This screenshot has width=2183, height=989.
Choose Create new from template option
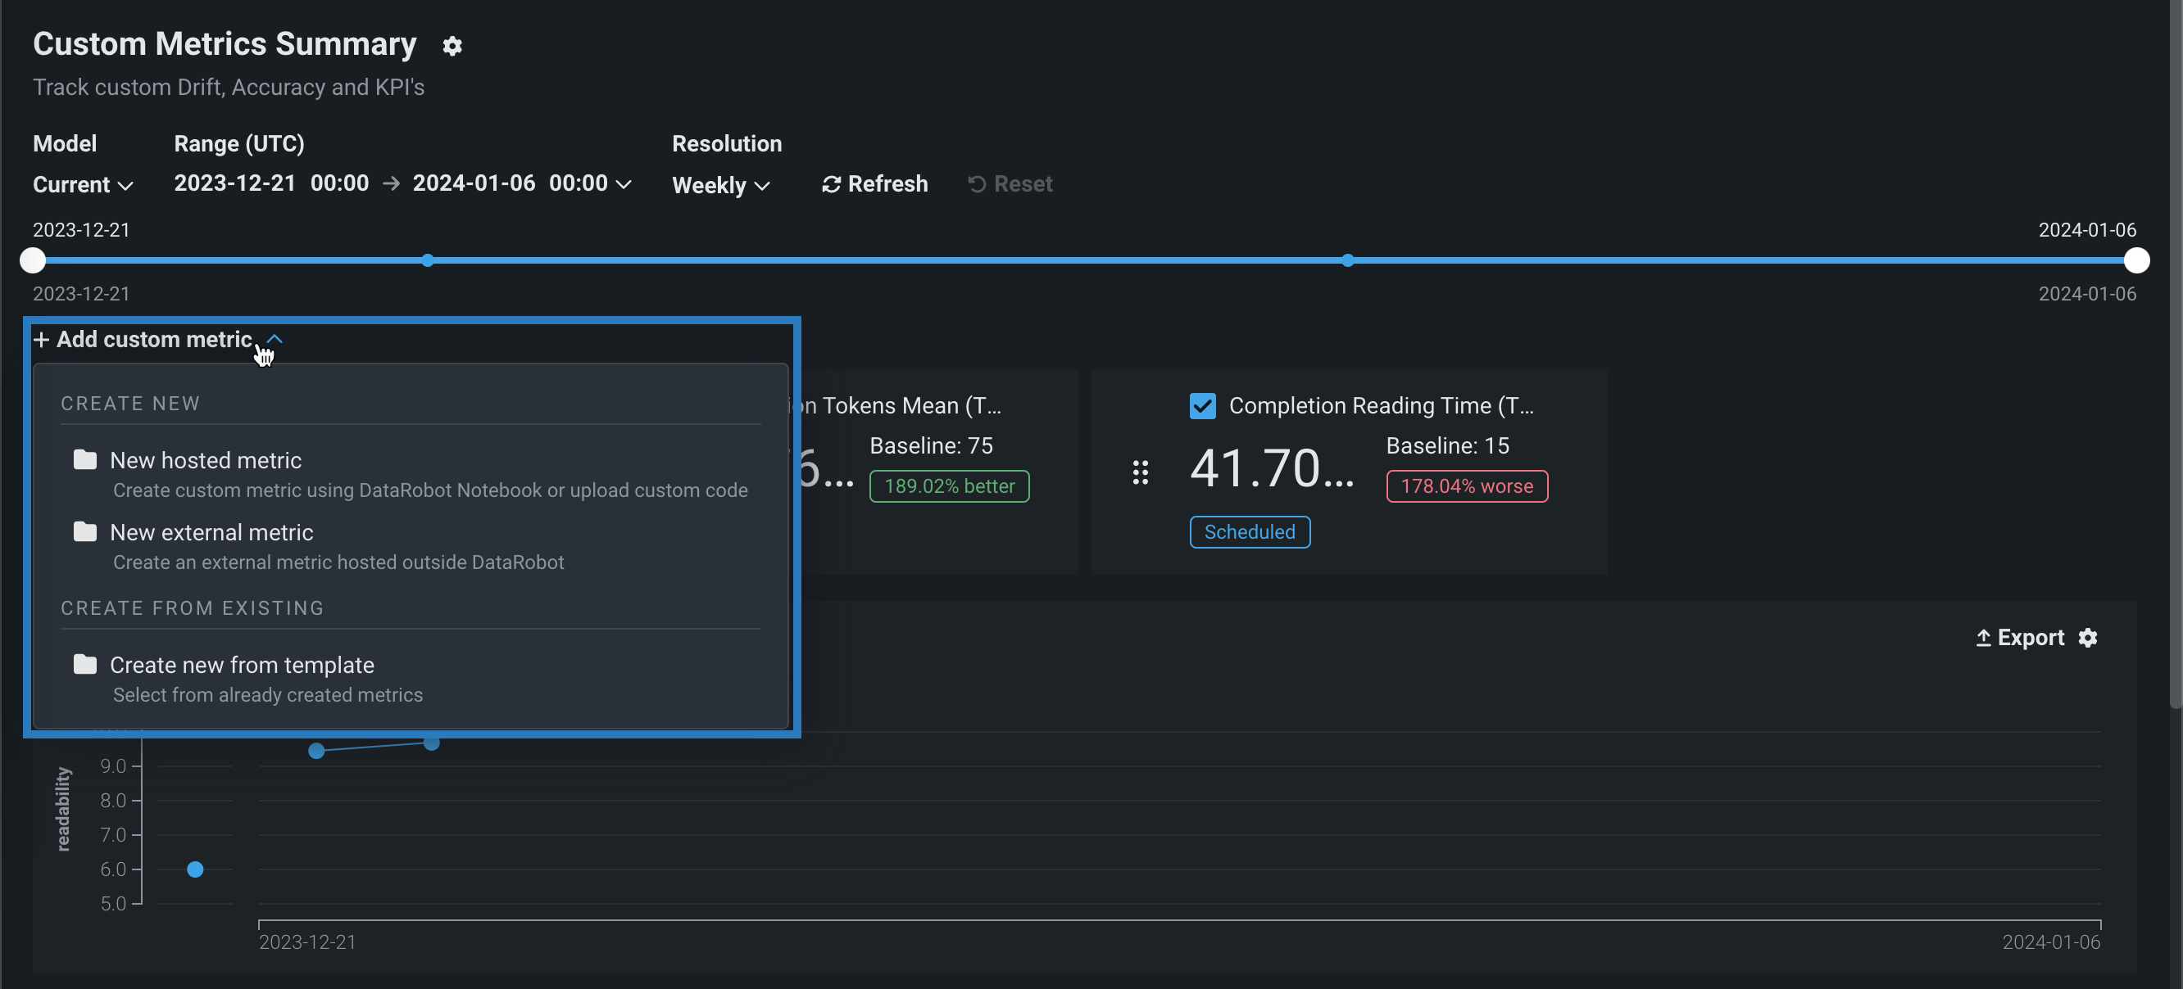(242, 666)
